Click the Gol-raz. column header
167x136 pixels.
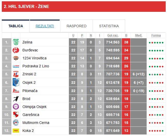point(113,35)
